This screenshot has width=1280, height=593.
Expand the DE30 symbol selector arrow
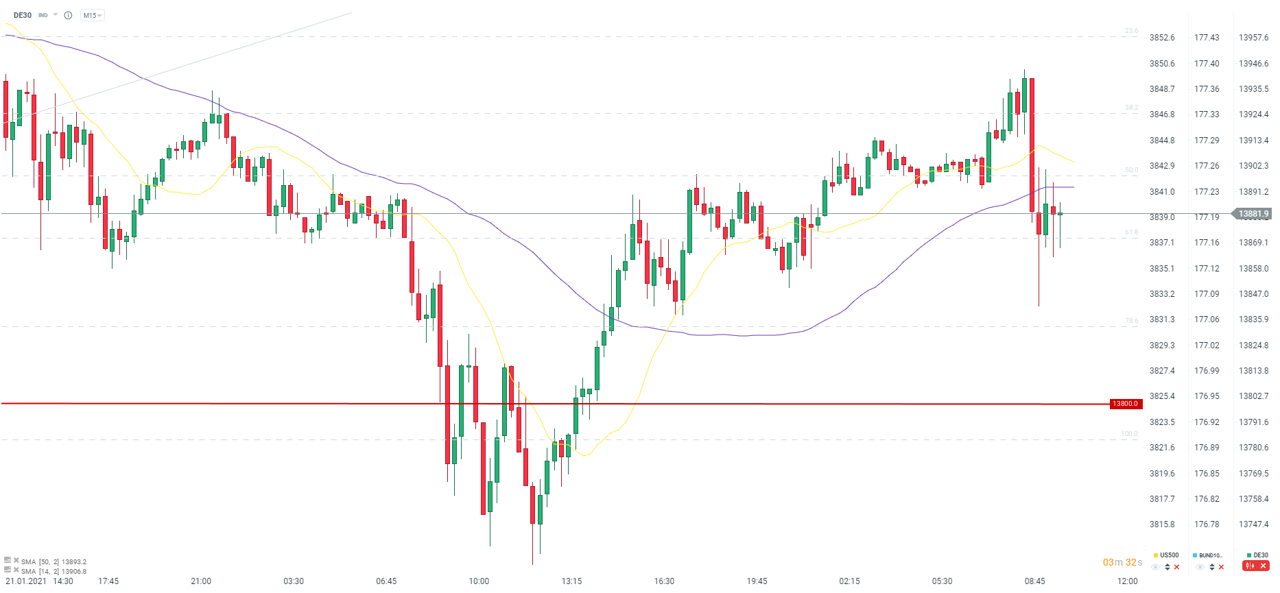point(56,15)
